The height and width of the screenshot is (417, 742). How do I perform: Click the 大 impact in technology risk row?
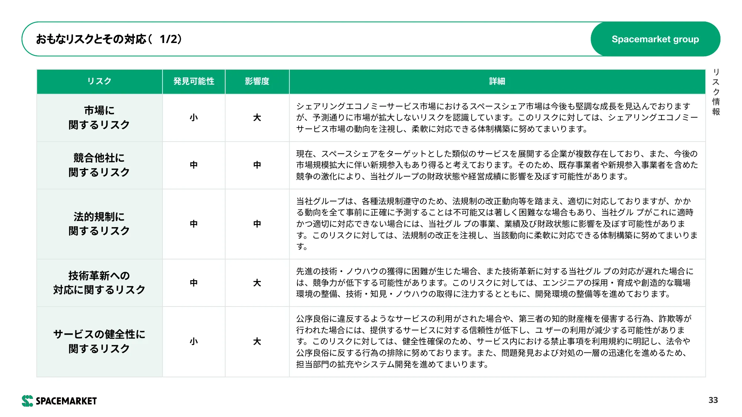(x=257, y=283)
